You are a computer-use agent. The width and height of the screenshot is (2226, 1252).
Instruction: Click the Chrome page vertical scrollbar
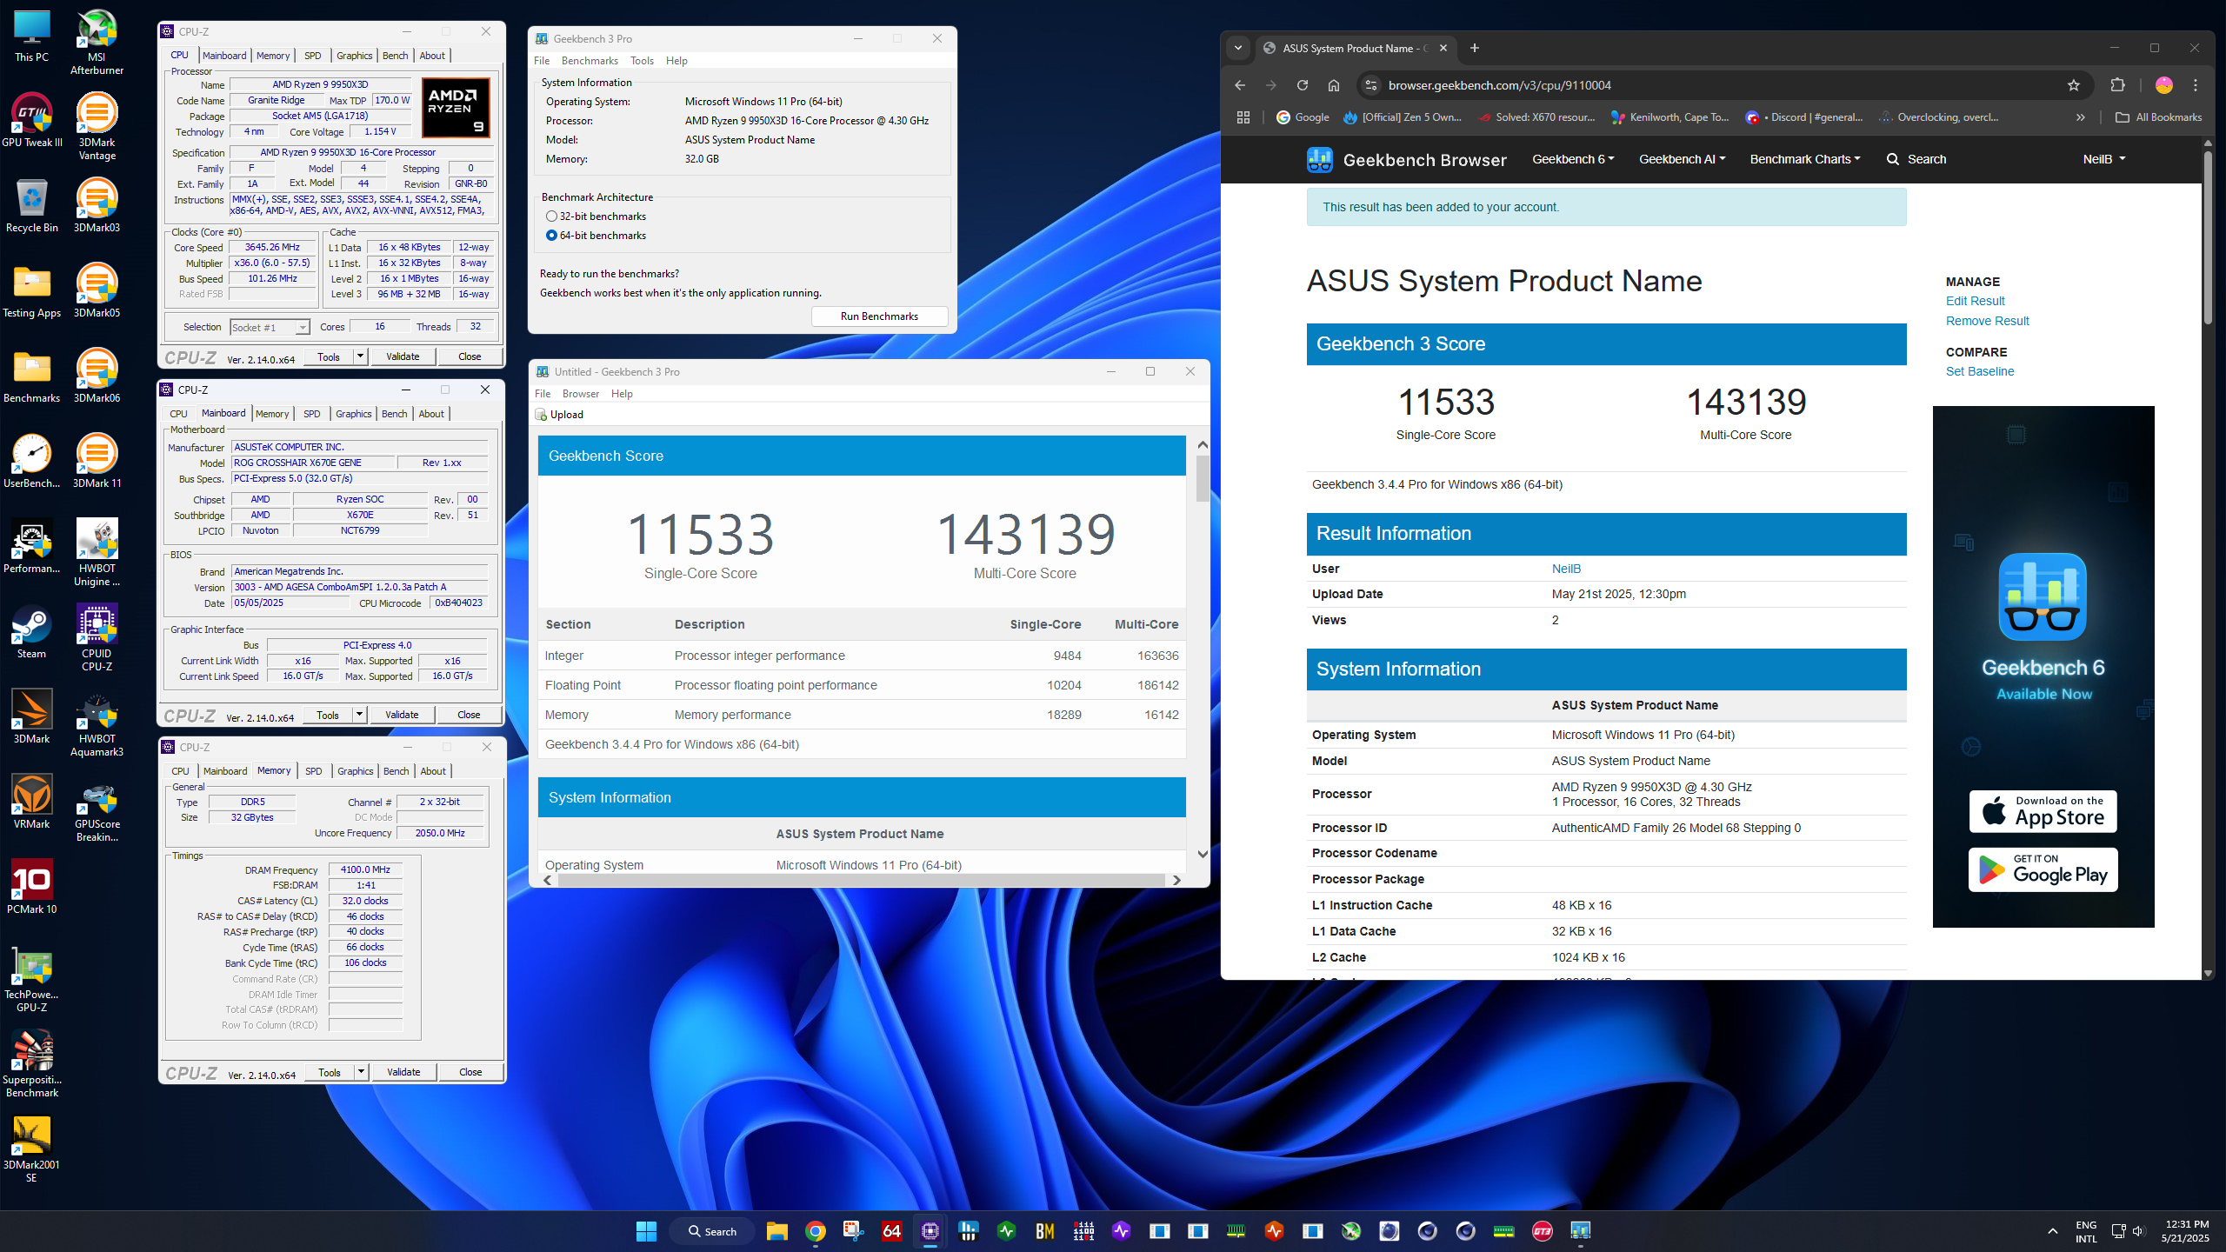click(2207, 239)
